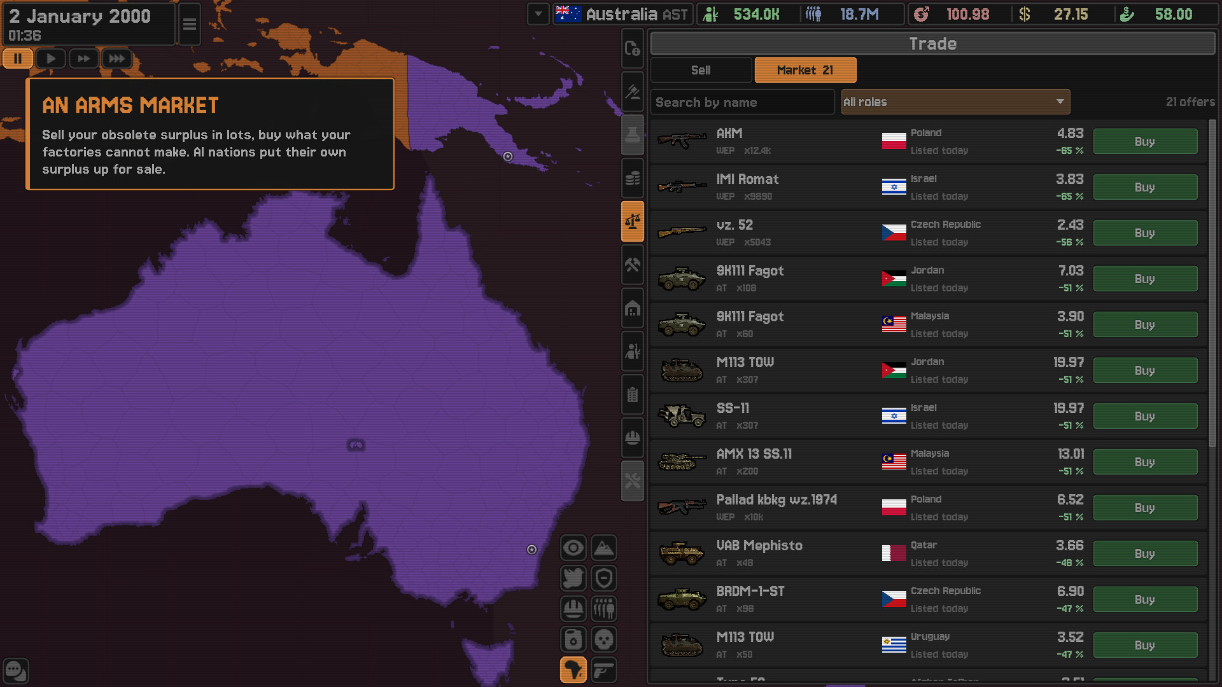Toggle the oil canister resource map mode

(573, 639)
